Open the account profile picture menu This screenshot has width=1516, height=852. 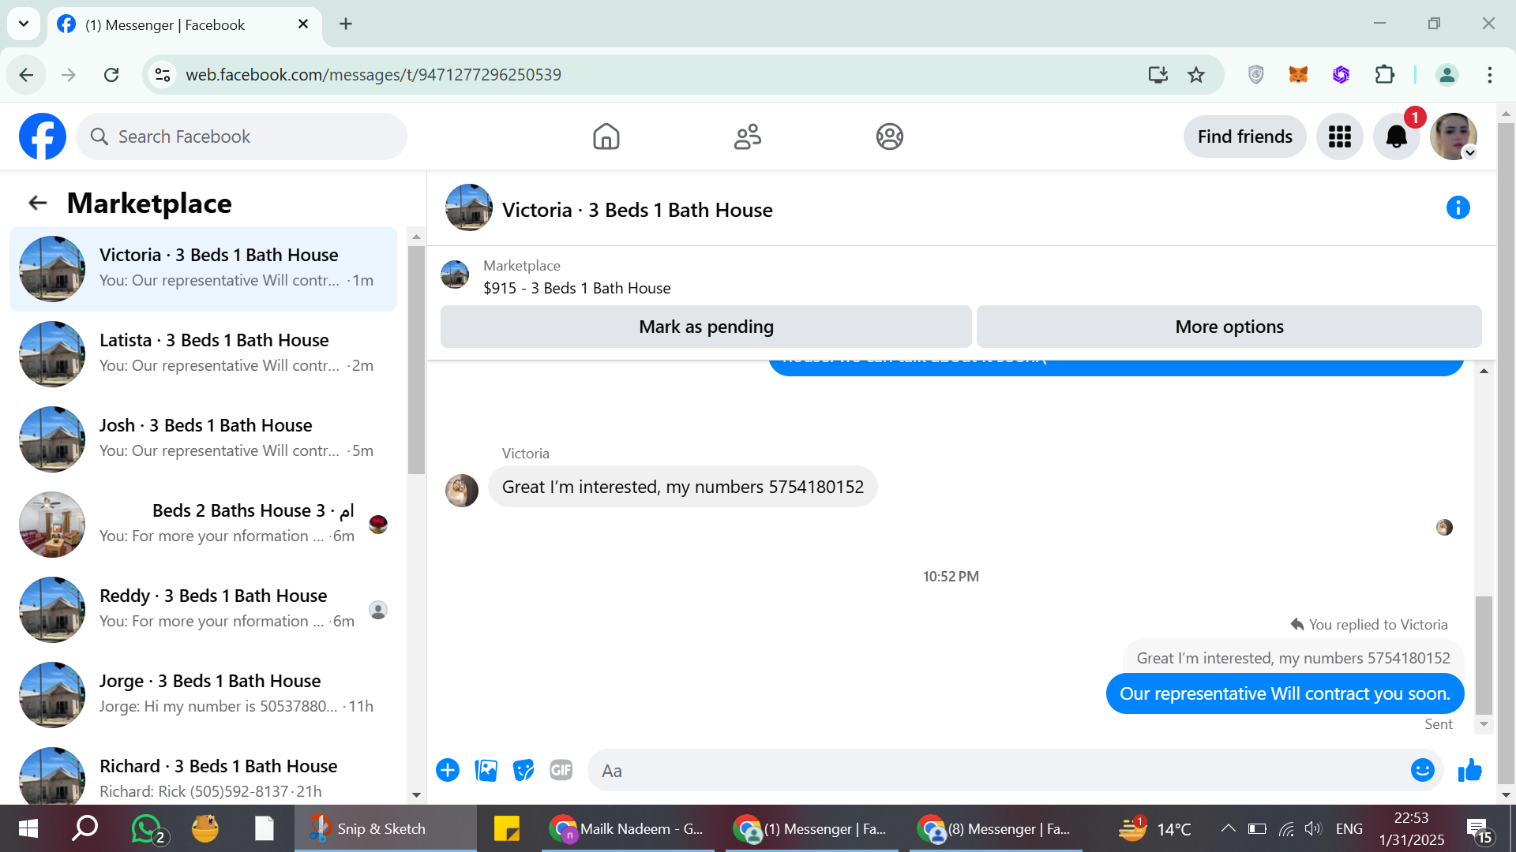[1454, 136]
